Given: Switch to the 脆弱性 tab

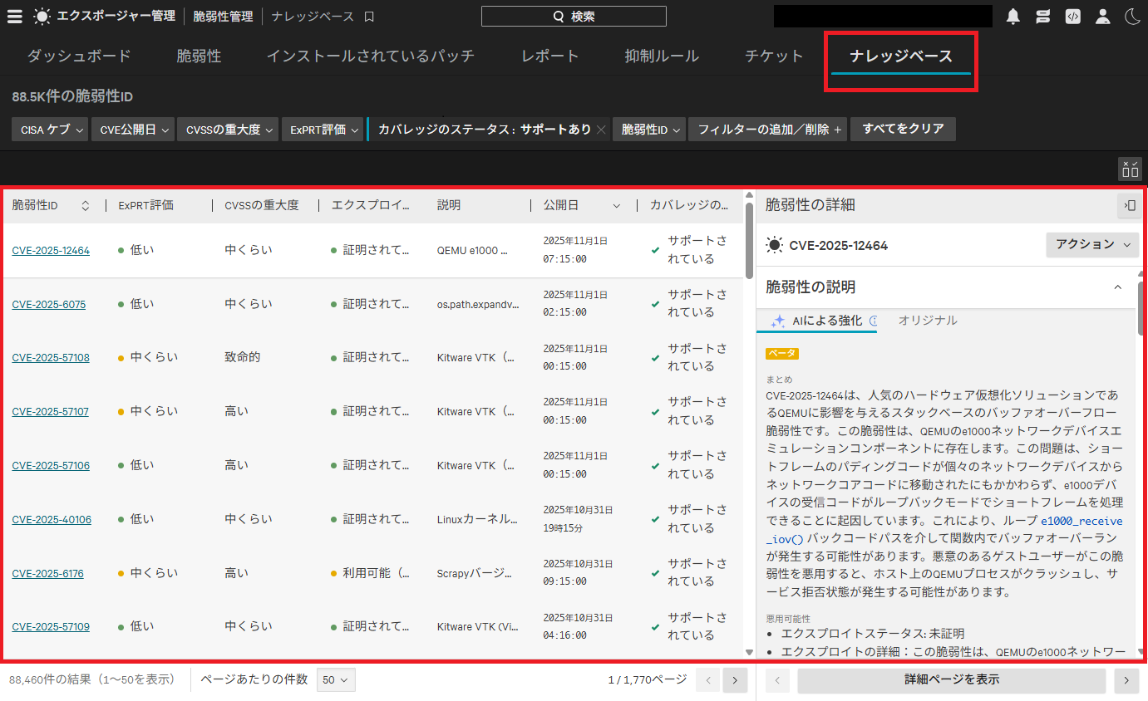Looking at the screenshot, I should 199,56.
